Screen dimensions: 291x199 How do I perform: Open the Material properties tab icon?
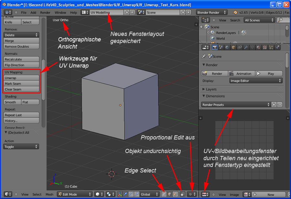(258, 48)
